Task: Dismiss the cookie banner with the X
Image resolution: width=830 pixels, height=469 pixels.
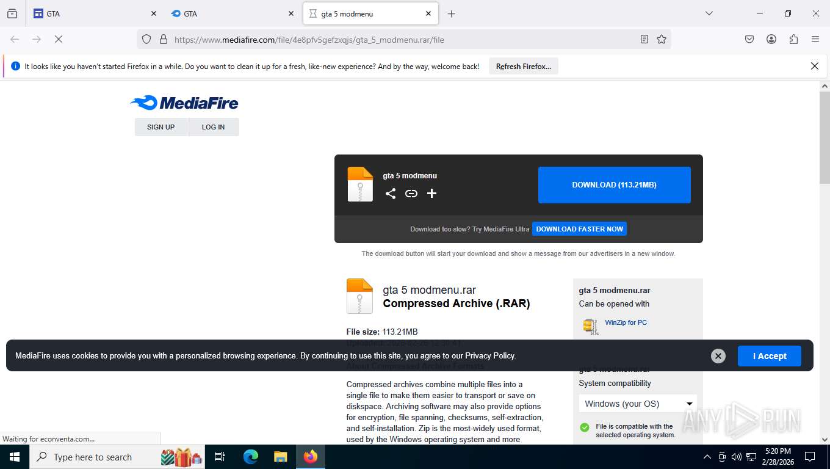Action: pyautogui.click(x=718, y=356)
